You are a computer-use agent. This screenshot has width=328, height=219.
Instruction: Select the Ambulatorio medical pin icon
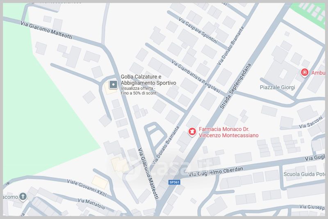coord(305,73)
